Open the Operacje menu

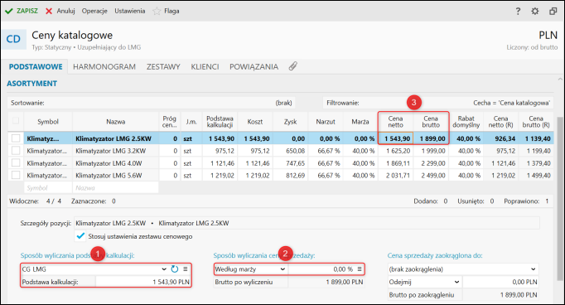pos(94,11)
